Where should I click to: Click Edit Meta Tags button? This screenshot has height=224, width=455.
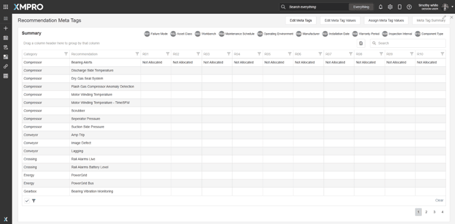click(301, 20)
